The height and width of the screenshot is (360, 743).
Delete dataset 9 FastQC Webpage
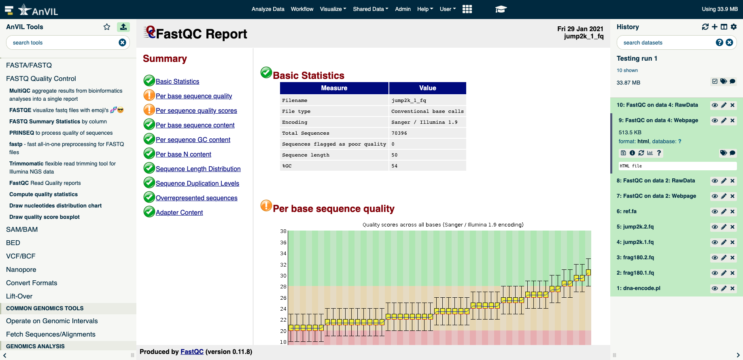[x=732, y=121]
